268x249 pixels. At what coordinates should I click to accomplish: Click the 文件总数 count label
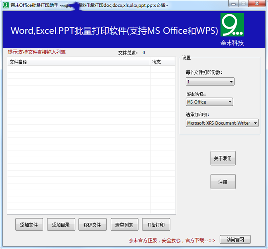pos(132,53)
